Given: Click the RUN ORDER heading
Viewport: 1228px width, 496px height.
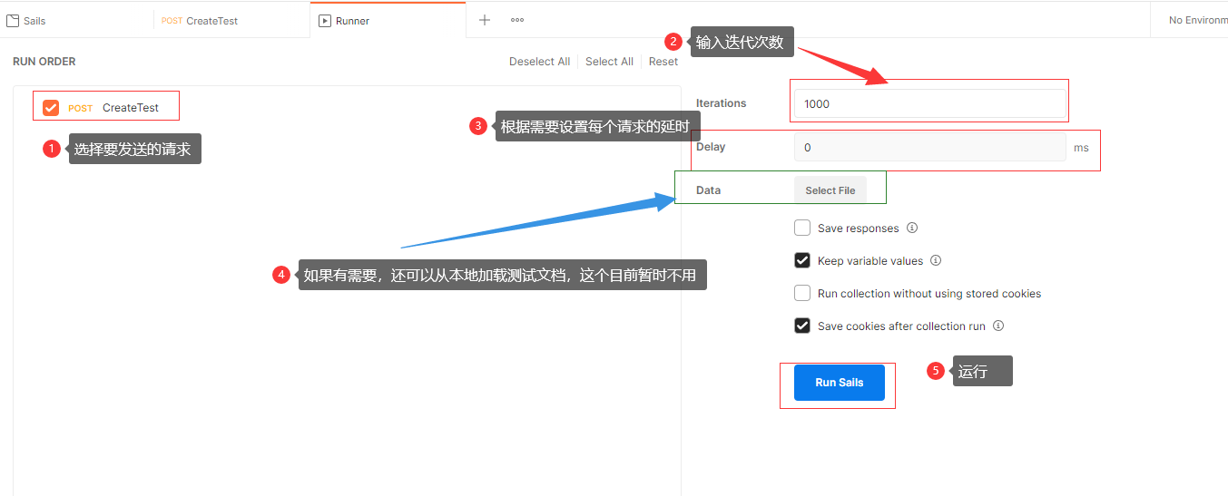Looking at the screenshot, I should pos(44,62).
